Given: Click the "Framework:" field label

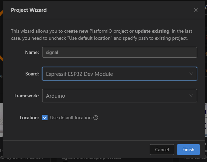Looking at the screenshot, I should 27,96.
